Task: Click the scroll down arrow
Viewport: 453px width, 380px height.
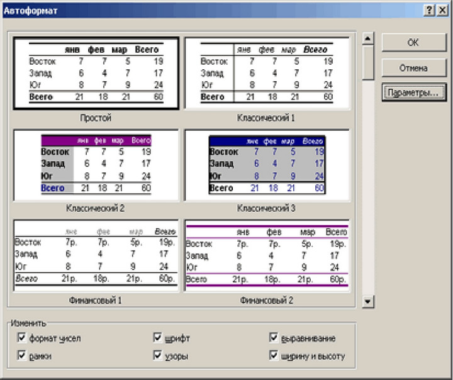Action: tap(368, 302)
